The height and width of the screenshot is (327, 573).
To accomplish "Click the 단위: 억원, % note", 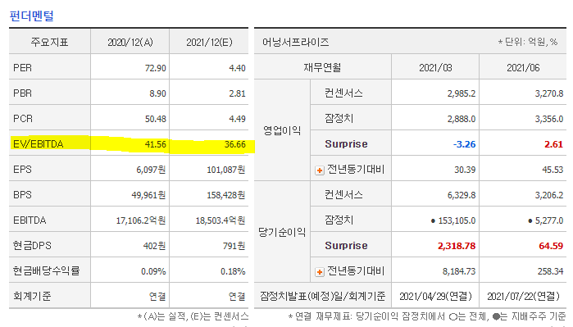I will [528, 43].
